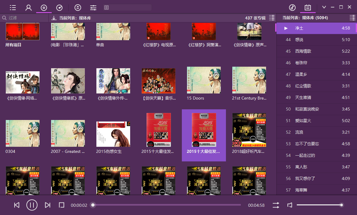
Task: Open the 《剑侠情缘·网络 album
Action: tap(23, 82)
